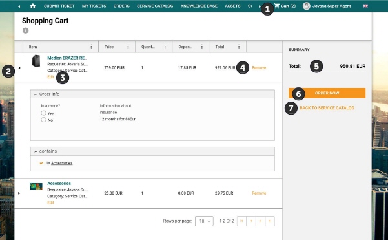Screen dimensions: 388x240
Task: Switch language via the flag icon
Action: pyautogui.click(x=365, y=6)
